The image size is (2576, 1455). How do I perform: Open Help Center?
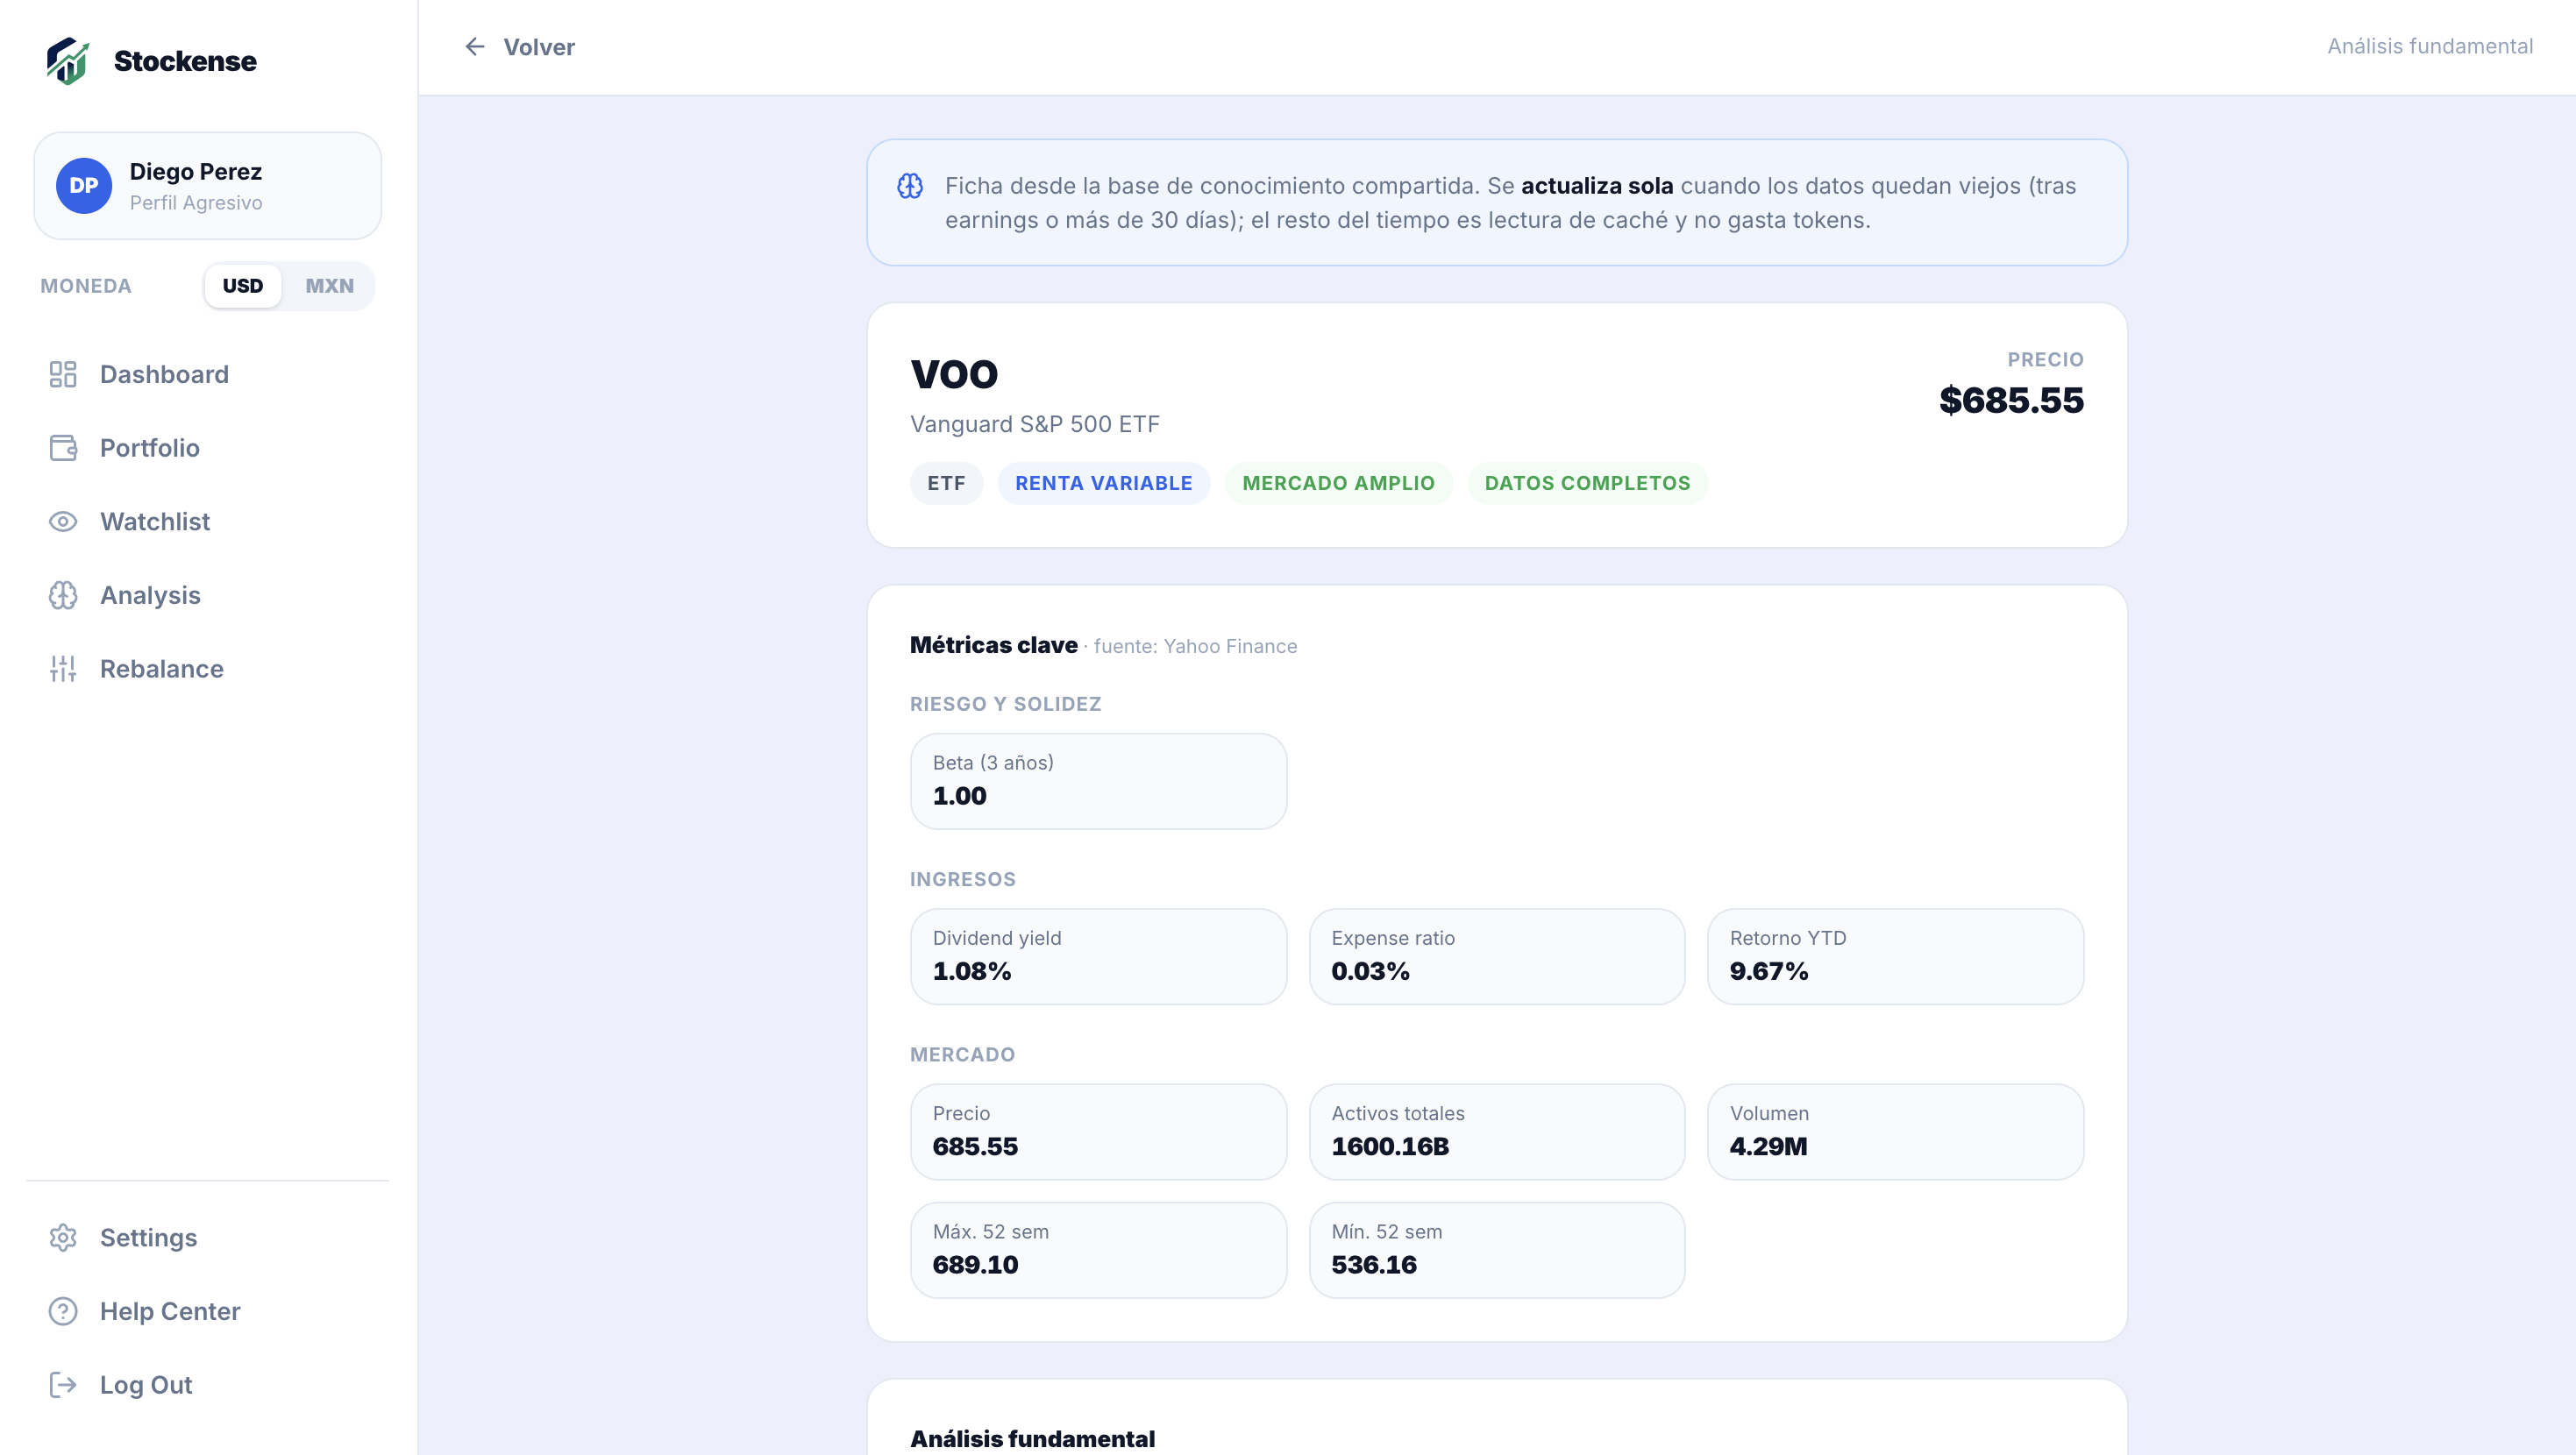point(208,1311)
